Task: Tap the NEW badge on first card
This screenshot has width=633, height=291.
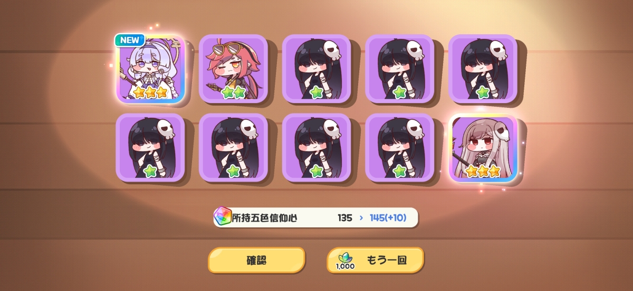Action: 130,41
